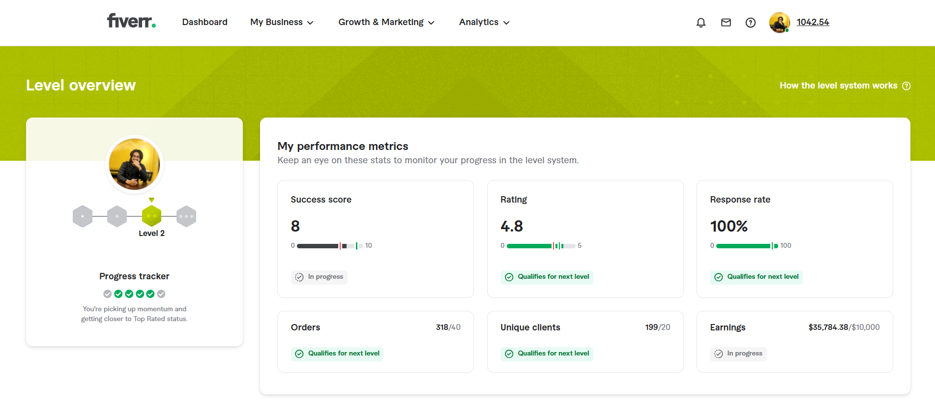Click the Level 2 label

click(x=151, y=234)
